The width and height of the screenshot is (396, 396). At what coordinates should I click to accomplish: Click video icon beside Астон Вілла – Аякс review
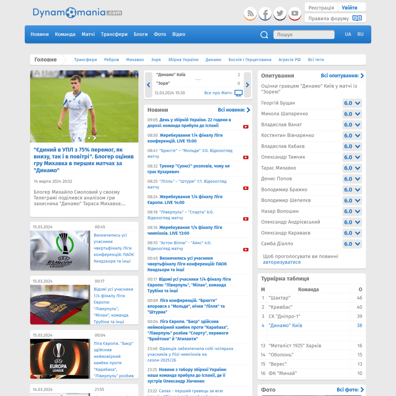pos(246,249)
